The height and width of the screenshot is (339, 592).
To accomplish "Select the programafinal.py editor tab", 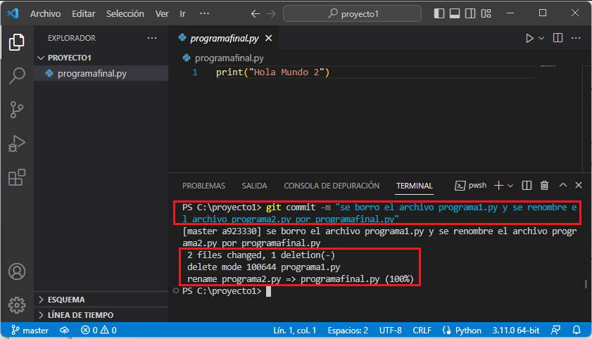I will (225, 38).
